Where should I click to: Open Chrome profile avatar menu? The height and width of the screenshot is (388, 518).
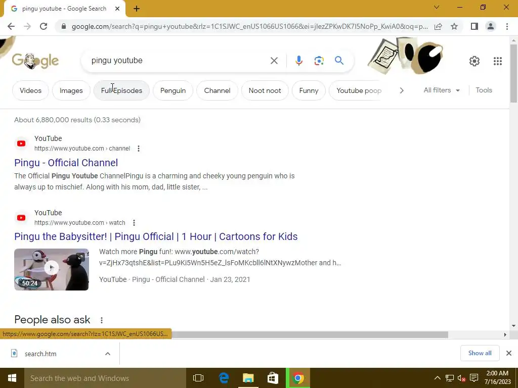pos(491,26)
